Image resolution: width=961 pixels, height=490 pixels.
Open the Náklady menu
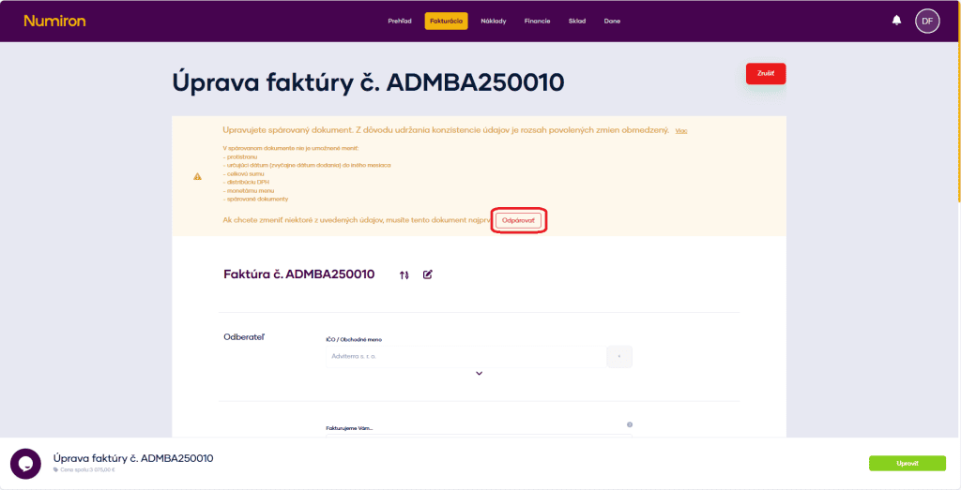pyautogui.click(x=494, y=21)
